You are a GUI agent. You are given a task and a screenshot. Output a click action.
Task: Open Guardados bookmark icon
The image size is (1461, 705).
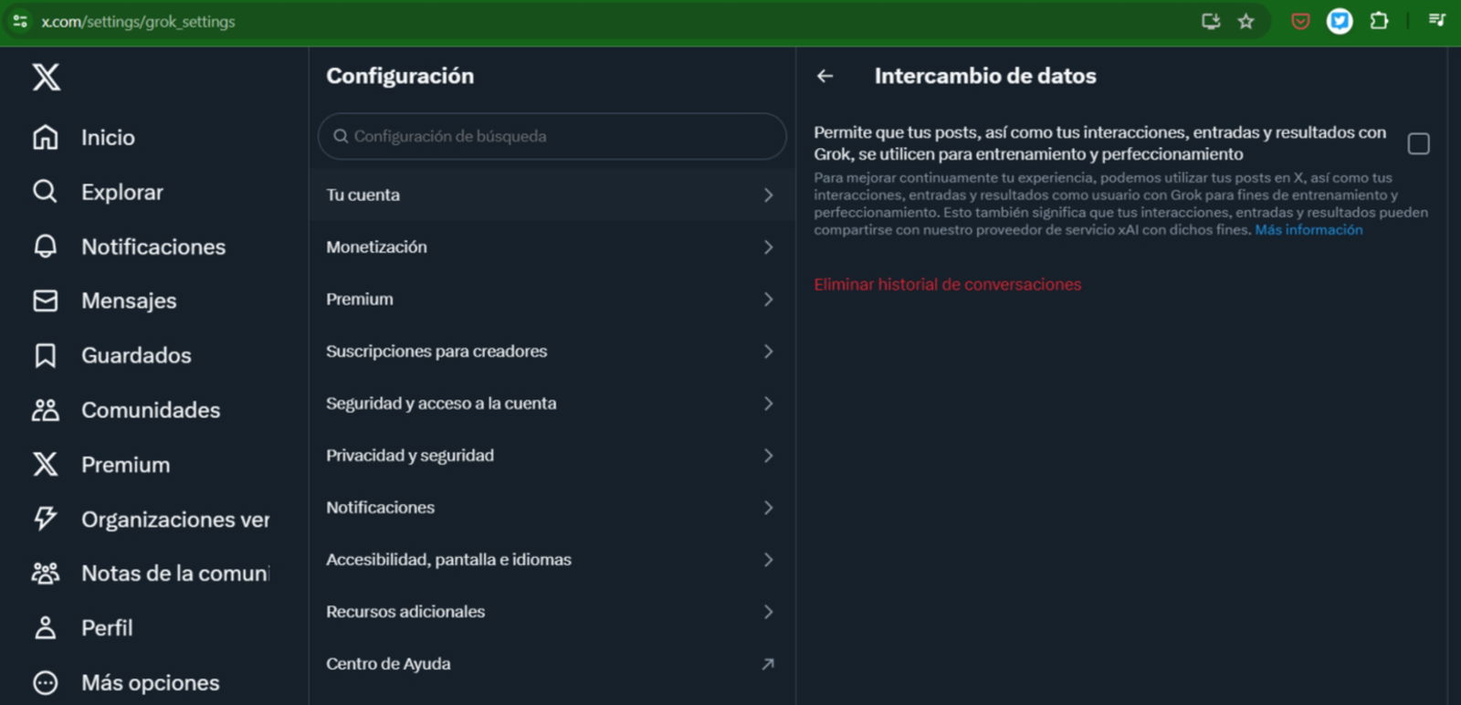click(46, 355)
